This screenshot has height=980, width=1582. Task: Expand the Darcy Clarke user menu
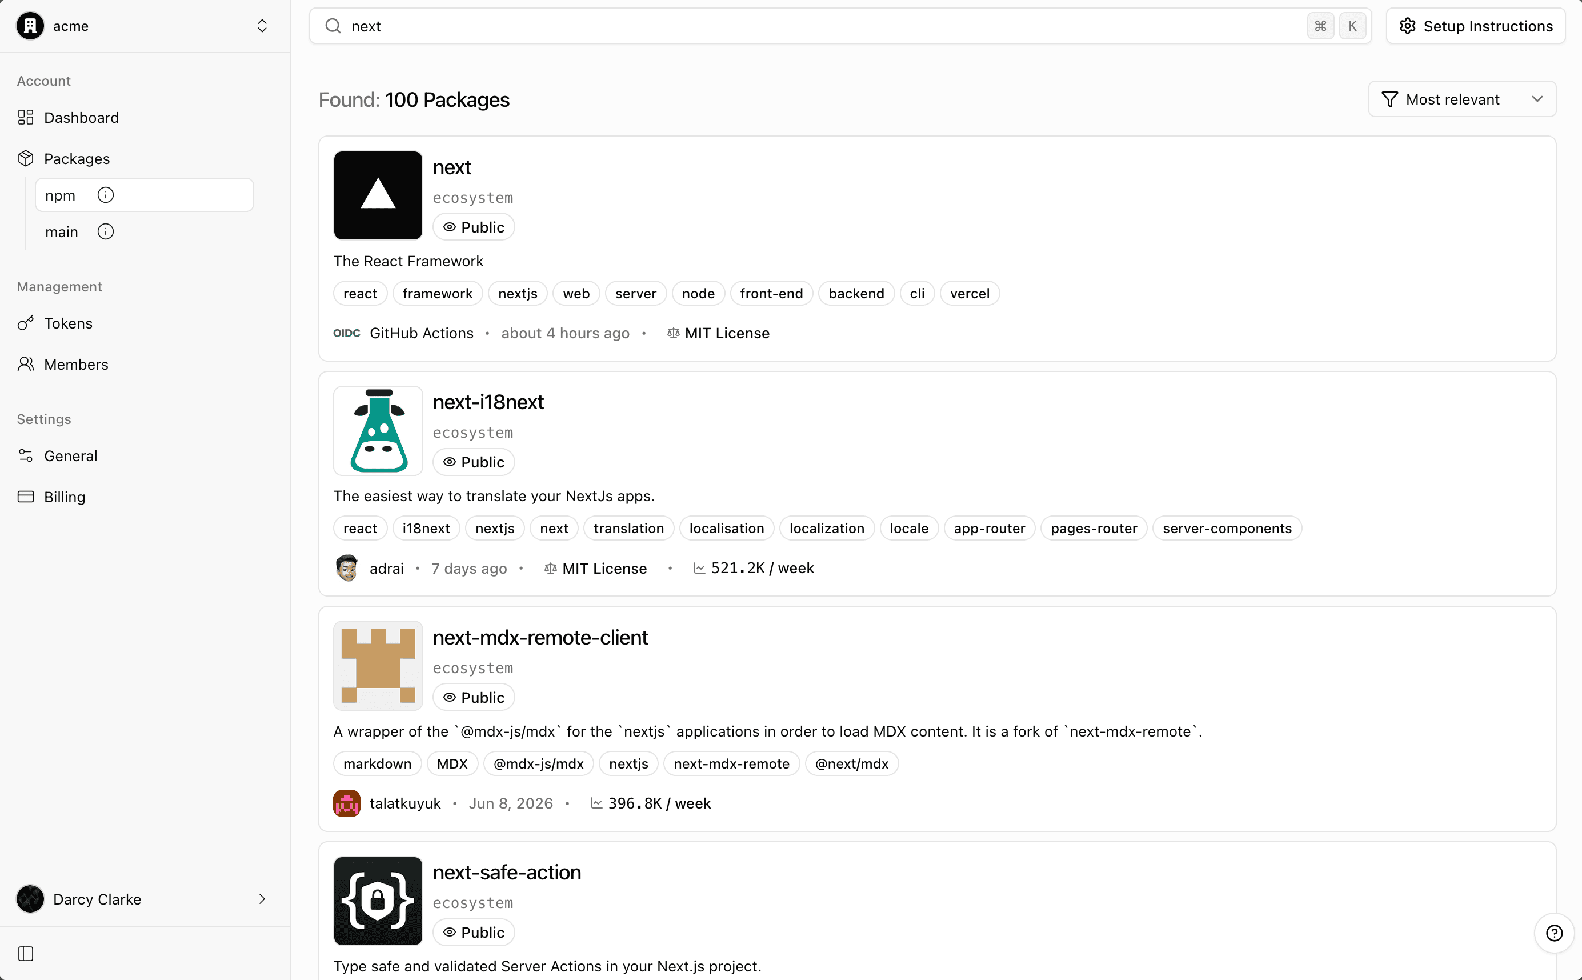click(x=145, y=898)
